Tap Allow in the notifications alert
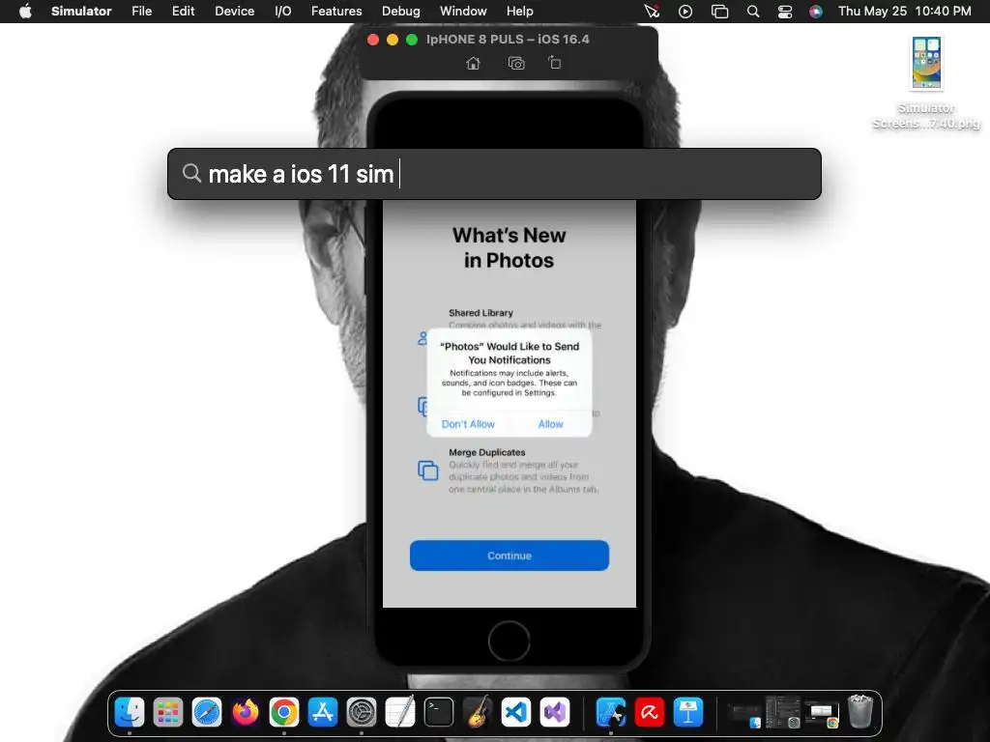 [550, 424]
